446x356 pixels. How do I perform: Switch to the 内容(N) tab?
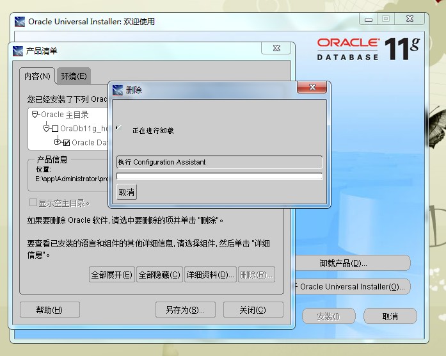pos(37,76)
